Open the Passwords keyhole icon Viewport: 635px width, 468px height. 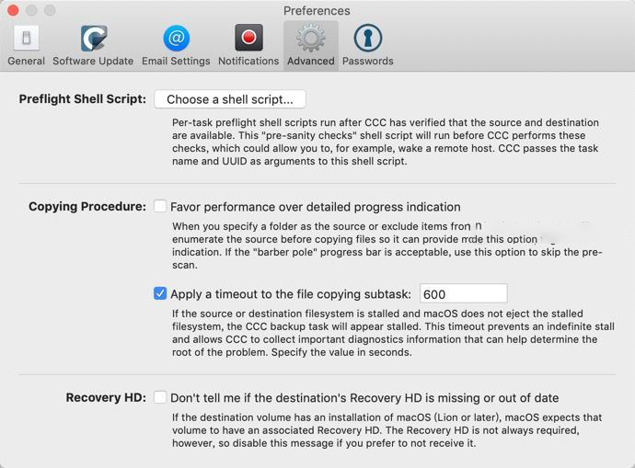click(x=368, y=38)
